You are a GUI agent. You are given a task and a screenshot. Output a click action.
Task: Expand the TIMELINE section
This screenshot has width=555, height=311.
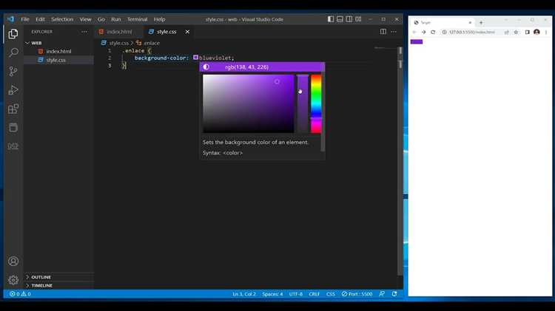tap(41, 285)
